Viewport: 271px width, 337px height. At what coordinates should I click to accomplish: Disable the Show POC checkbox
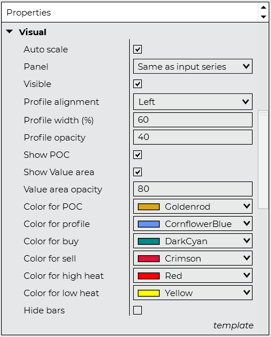(137, 155)
